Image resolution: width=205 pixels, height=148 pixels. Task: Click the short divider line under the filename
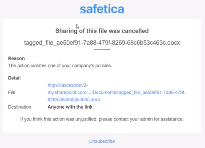(x=102, y=50)
